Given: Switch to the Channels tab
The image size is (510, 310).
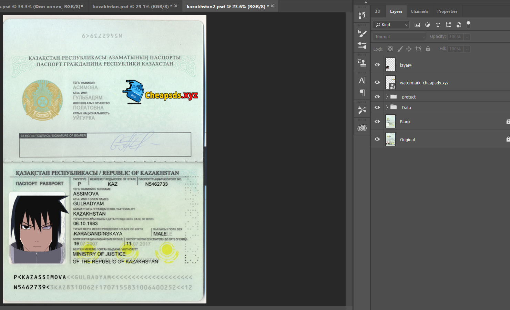Looking at the screenshot, I should click(419, 11).
